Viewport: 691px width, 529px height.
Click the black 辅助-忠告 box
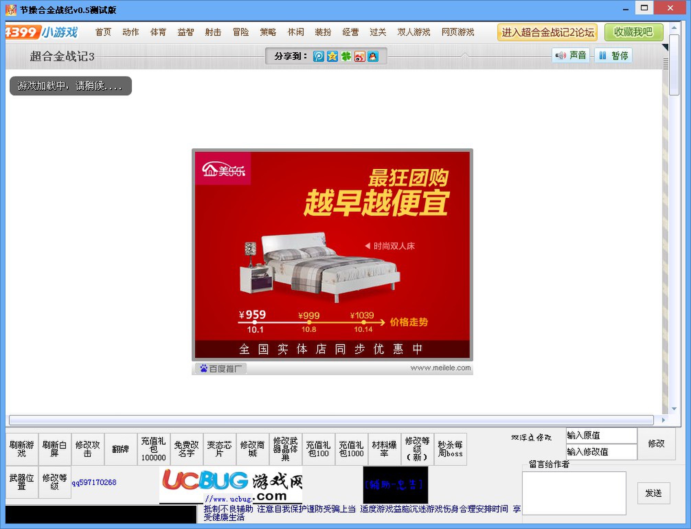coord(395,485)
